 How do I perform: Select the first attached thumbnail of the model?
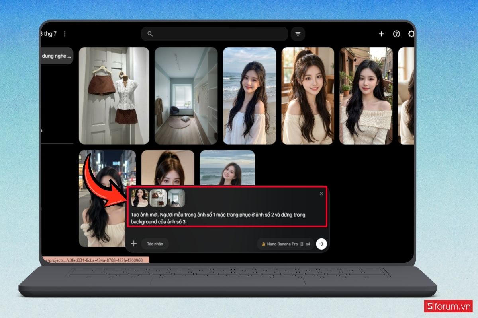[140, 198]
